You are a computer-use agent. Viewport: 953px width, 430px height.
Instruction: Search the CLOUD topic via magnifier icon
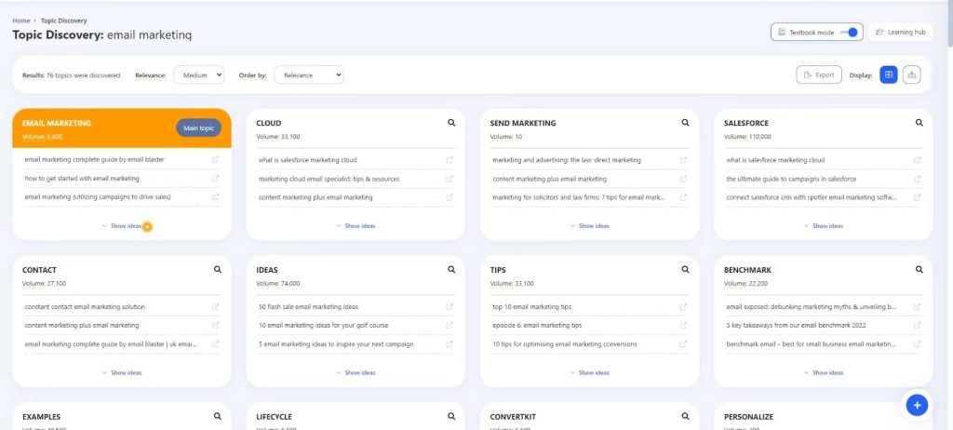pos(451,123)
